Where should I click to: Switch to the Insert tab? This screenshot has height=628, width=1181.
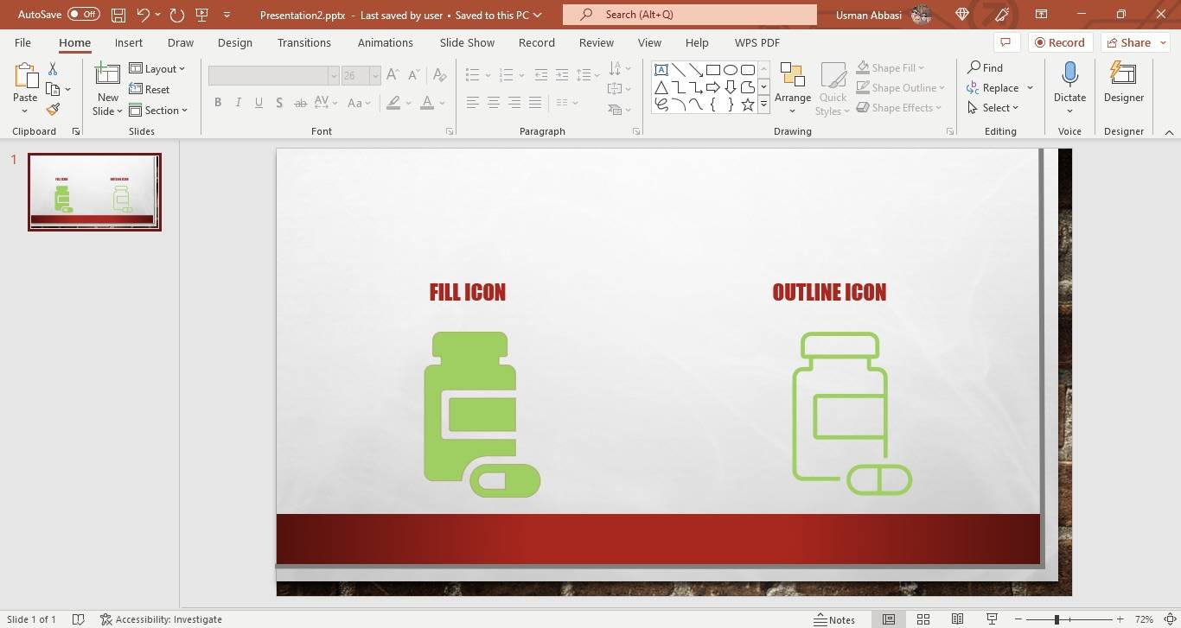click(x=129, y=42)
